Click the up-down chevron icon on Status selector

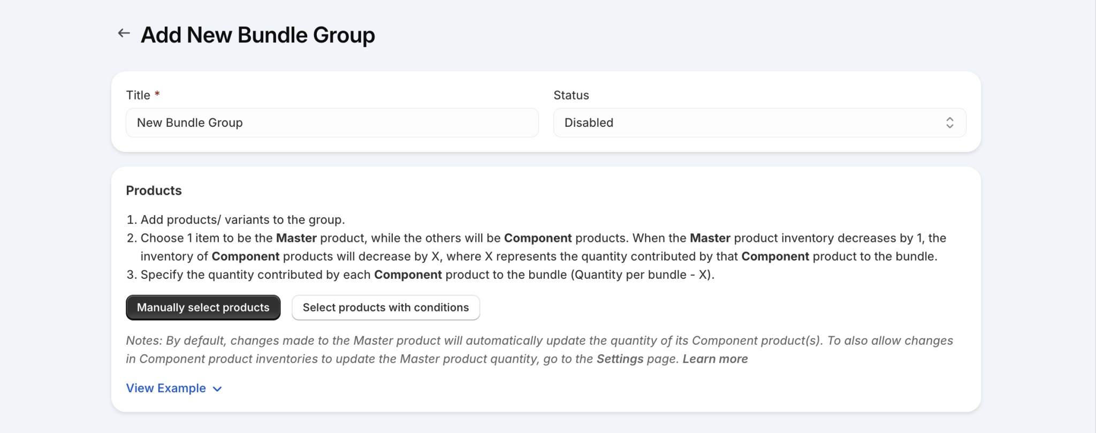[950, 123]
